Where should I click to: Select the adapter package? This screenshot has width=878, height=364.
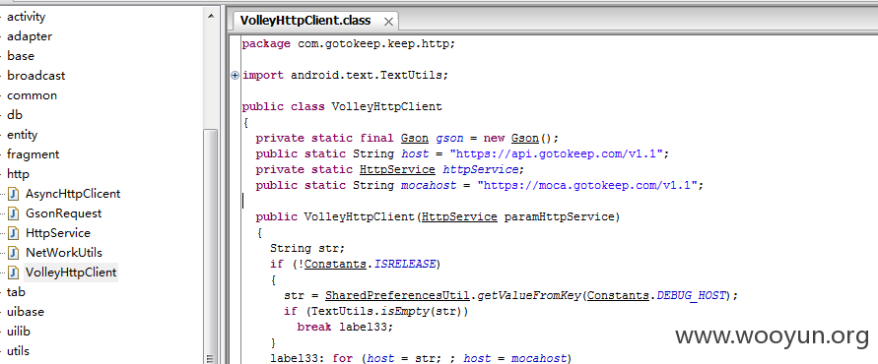[x=30, y=36]
